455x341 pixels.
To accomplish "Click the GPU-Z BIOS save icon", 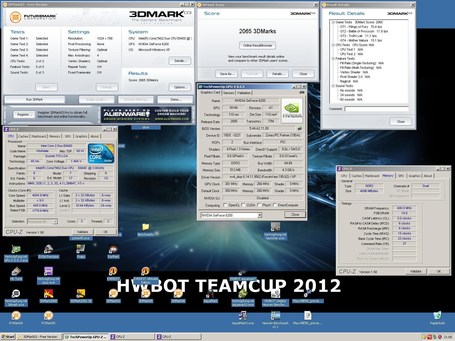I will (299, 128).
